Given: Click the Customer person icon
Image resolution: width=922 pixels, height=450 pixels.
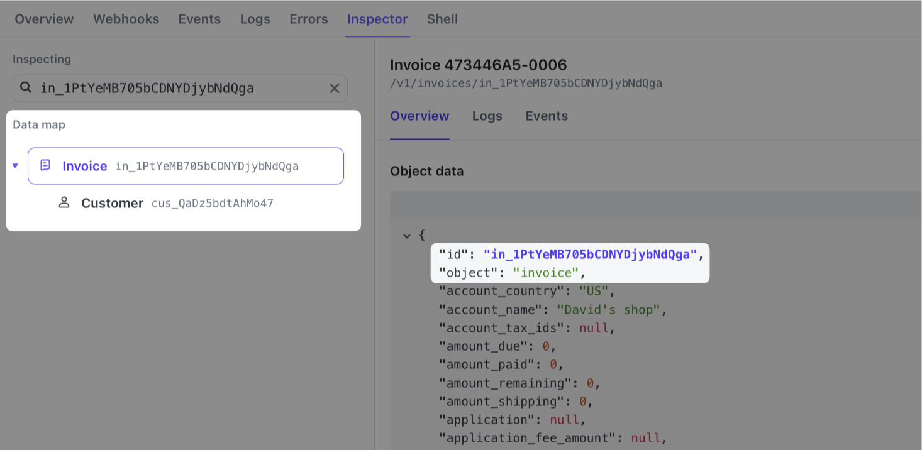Looking at the screenshot, I should [64, 202].
